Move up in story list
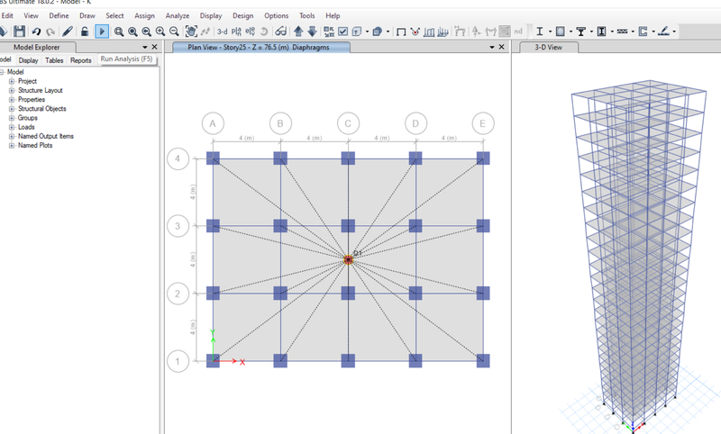 [x=298, y=32]
